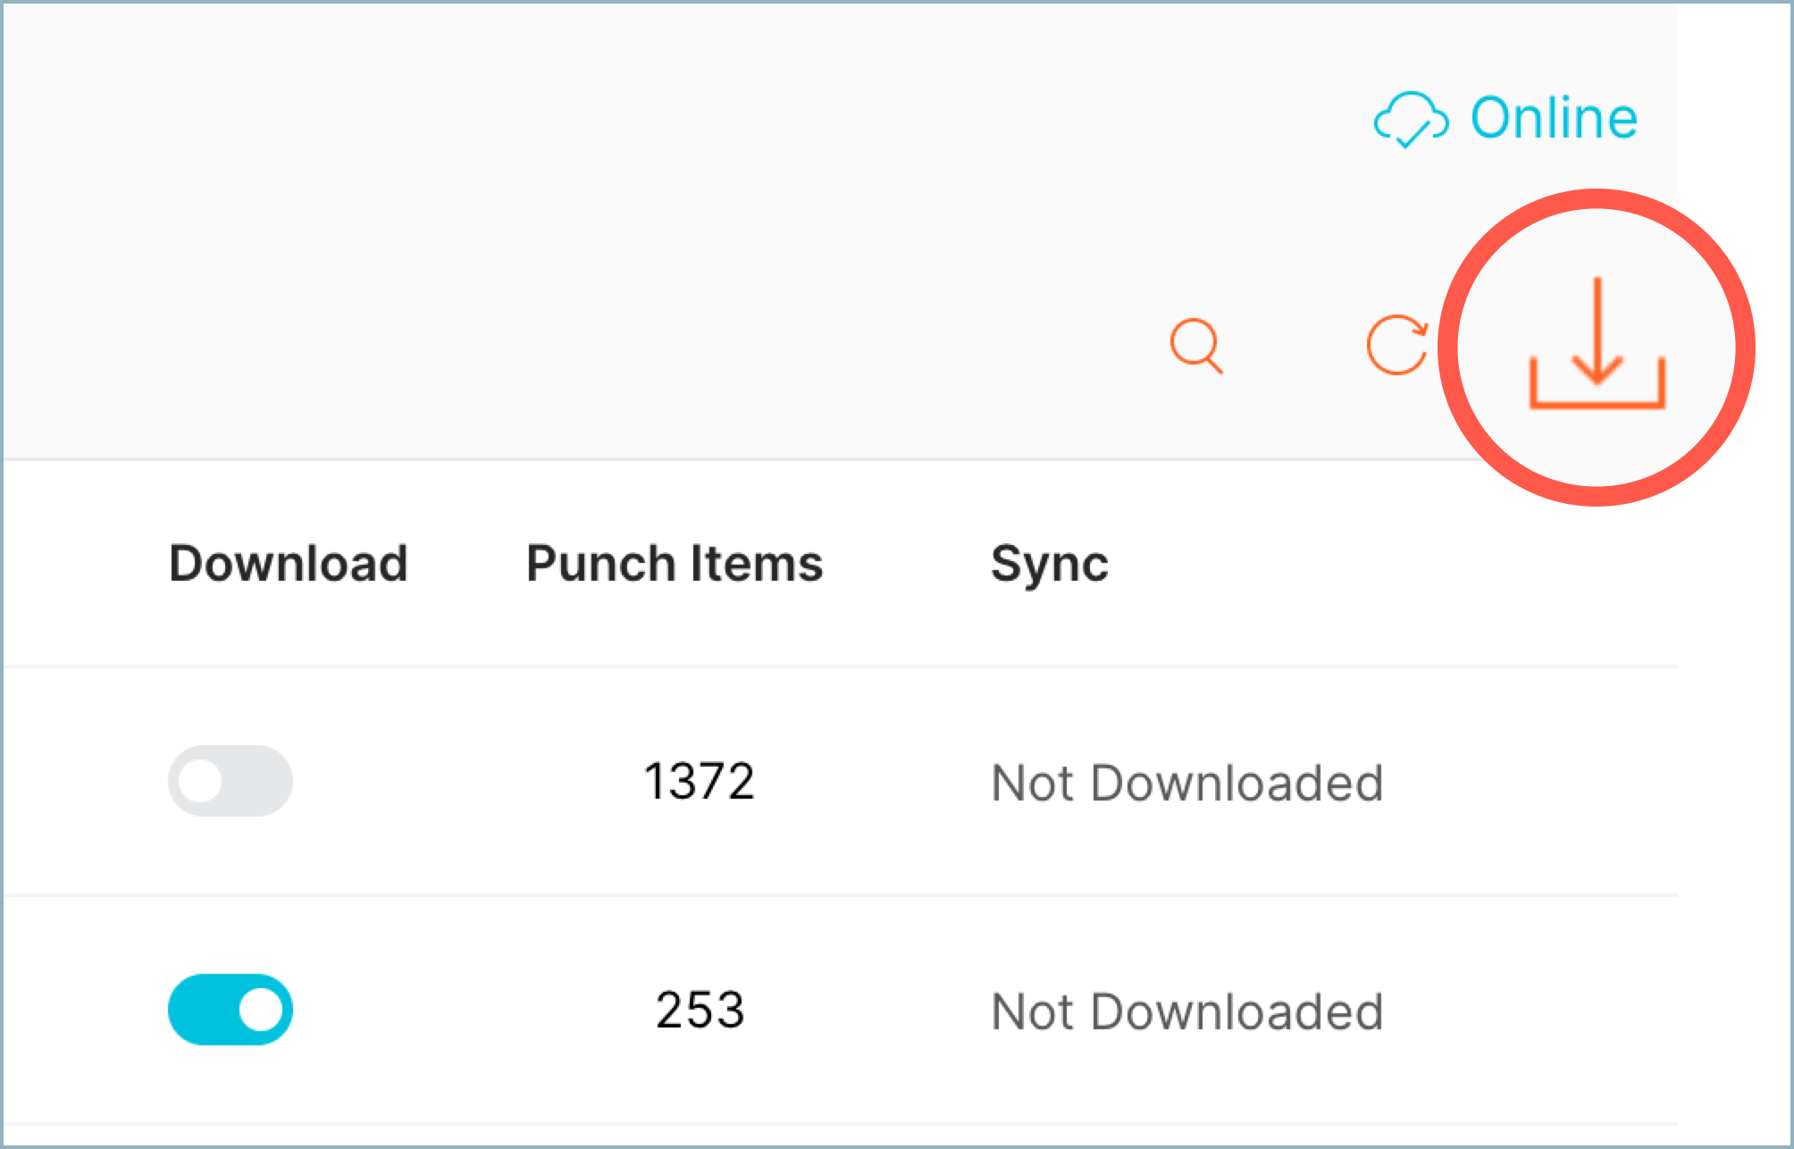The width and height of the screenshot is (1794, 1149).
Task: Click the Sync column header
Action: [x=1049, y=564]
